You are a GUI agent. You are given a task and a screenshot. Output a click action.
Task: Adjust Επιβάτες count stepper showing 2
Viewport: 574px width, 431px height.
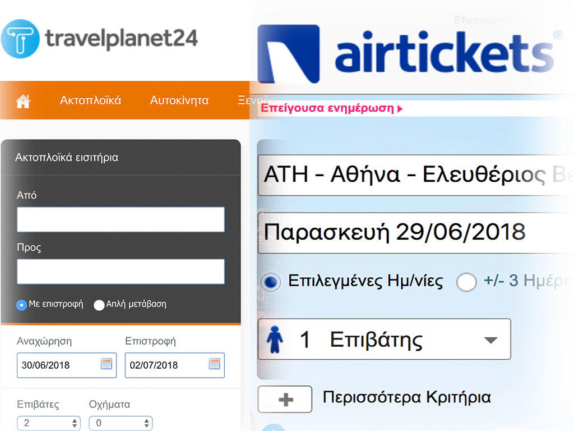tap(48, 423)
